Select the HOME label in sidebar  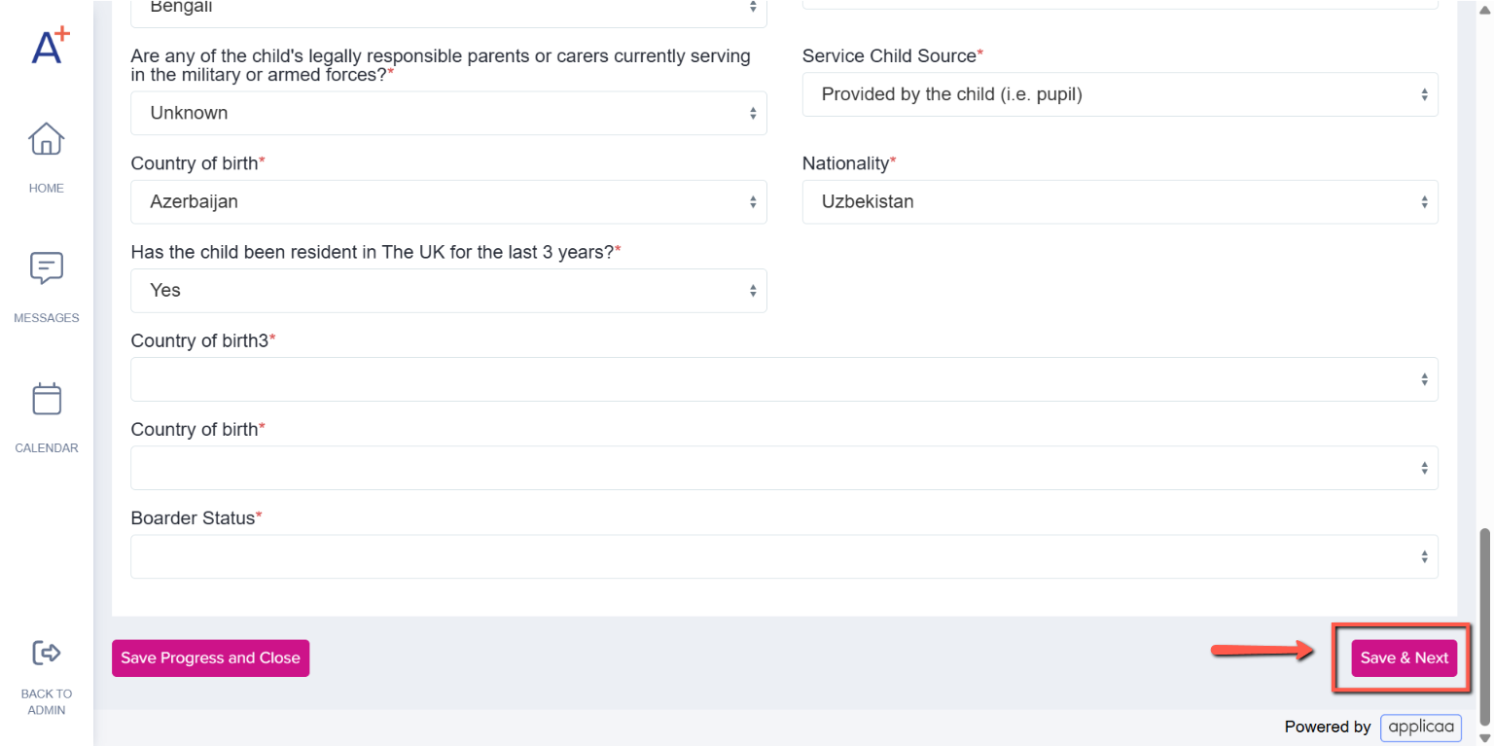[x=47, y=189]
